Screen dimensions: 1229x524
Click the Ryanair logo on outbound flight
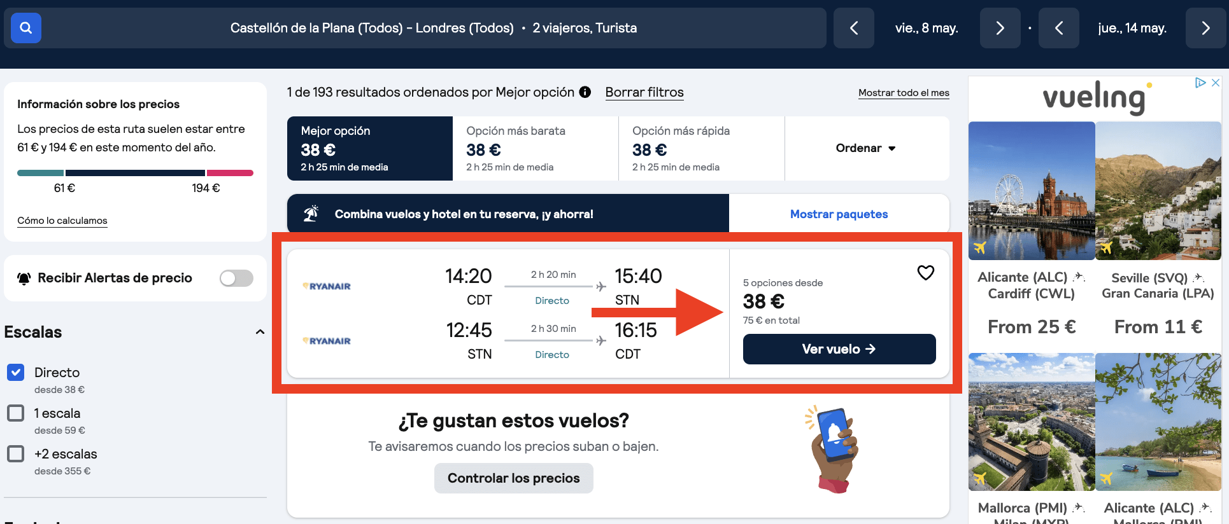327,286
